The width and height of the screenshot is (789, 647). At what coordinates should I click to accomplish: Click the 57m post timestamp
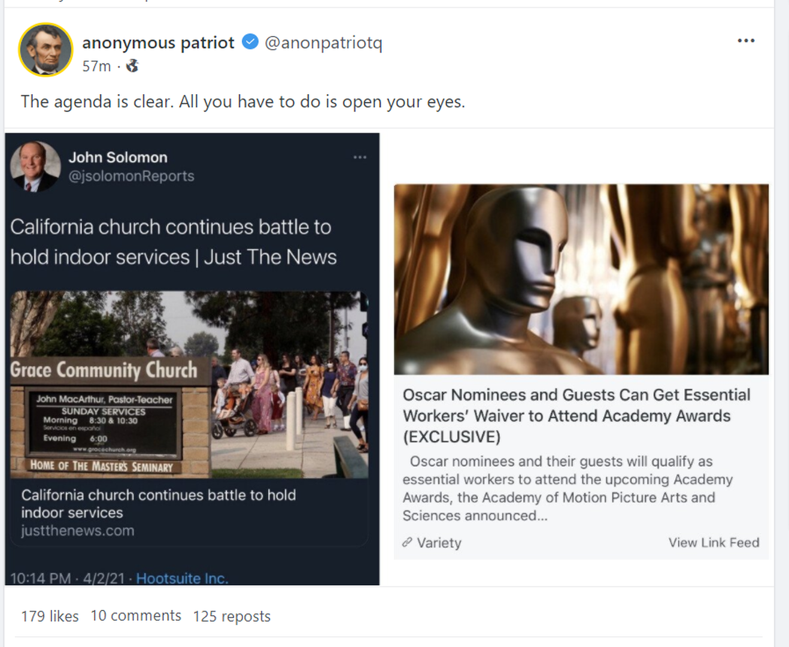[96, 66]
